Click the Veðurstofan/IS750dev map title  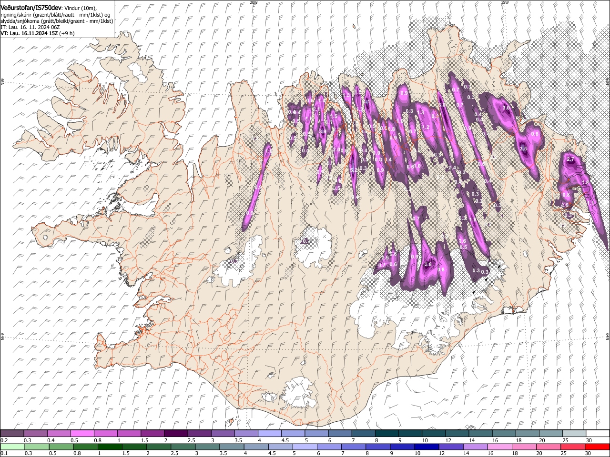pos(31,8)
